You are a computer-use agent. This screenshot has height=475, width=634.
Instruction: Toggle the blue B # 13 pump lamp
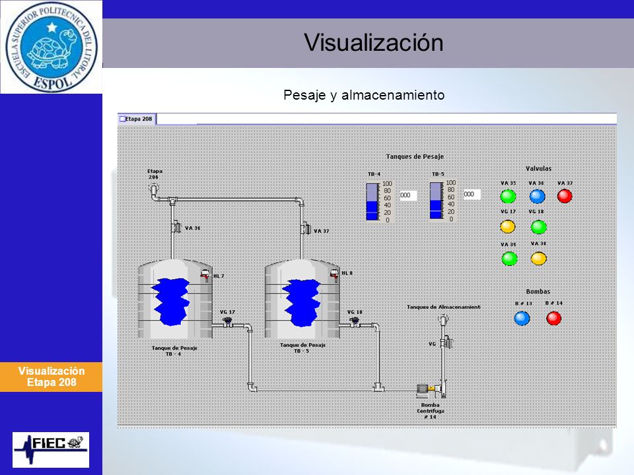[522, 318]
